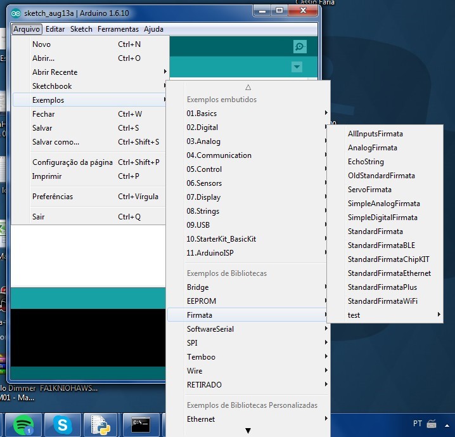
Task: Expand the EEPROM library examples
Action: (248, 301)
